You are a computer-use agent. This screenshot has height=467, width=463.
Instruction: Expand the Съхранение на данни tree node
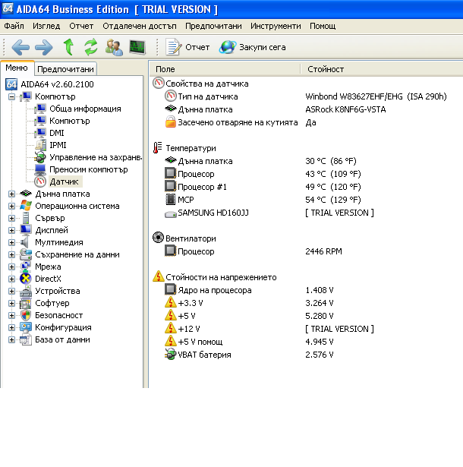(x=11, y=254)
